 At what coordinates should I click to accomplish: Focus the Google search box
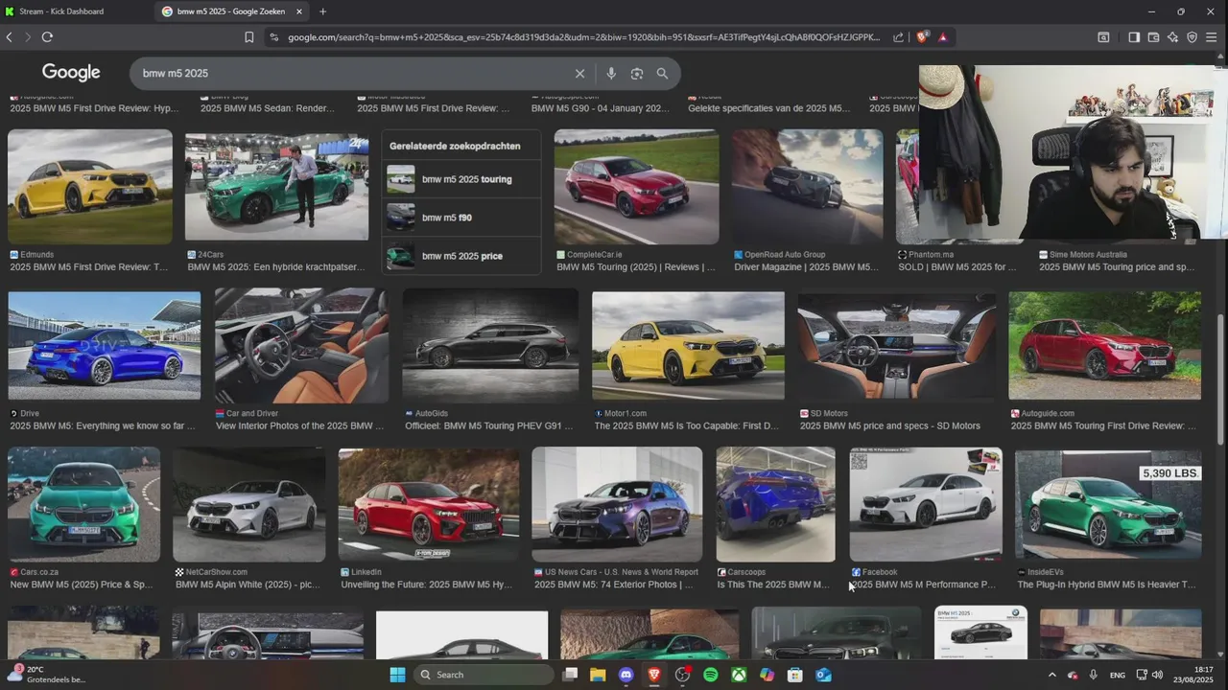coord(355,74)
